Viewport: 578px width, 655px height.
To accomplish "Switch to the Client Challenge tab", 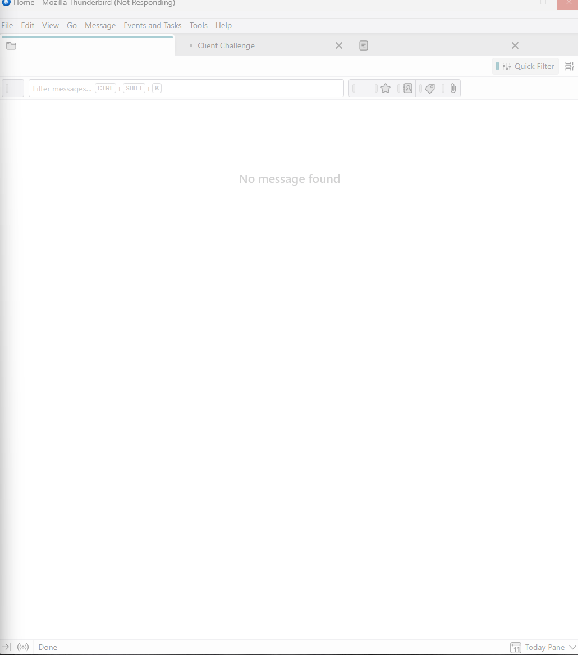I will tap(226, 45).
